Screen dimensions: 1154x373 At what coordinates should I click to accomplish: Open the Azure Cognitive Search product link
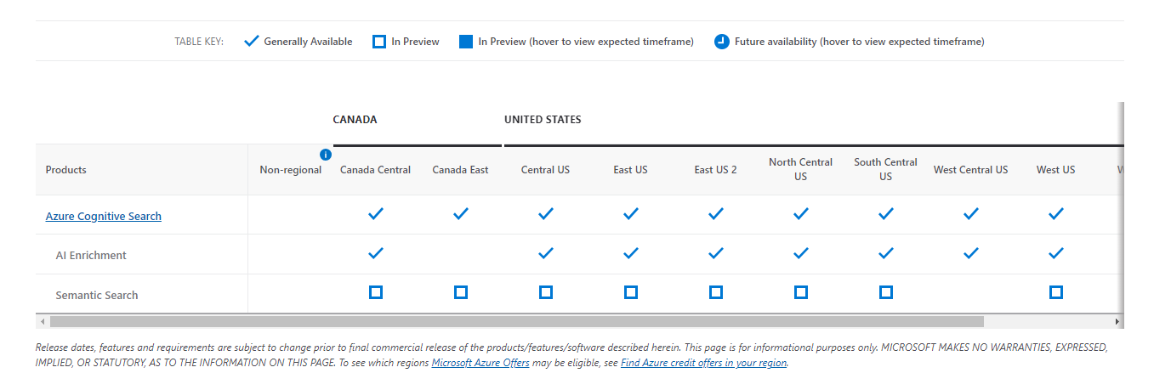(104, 216)
